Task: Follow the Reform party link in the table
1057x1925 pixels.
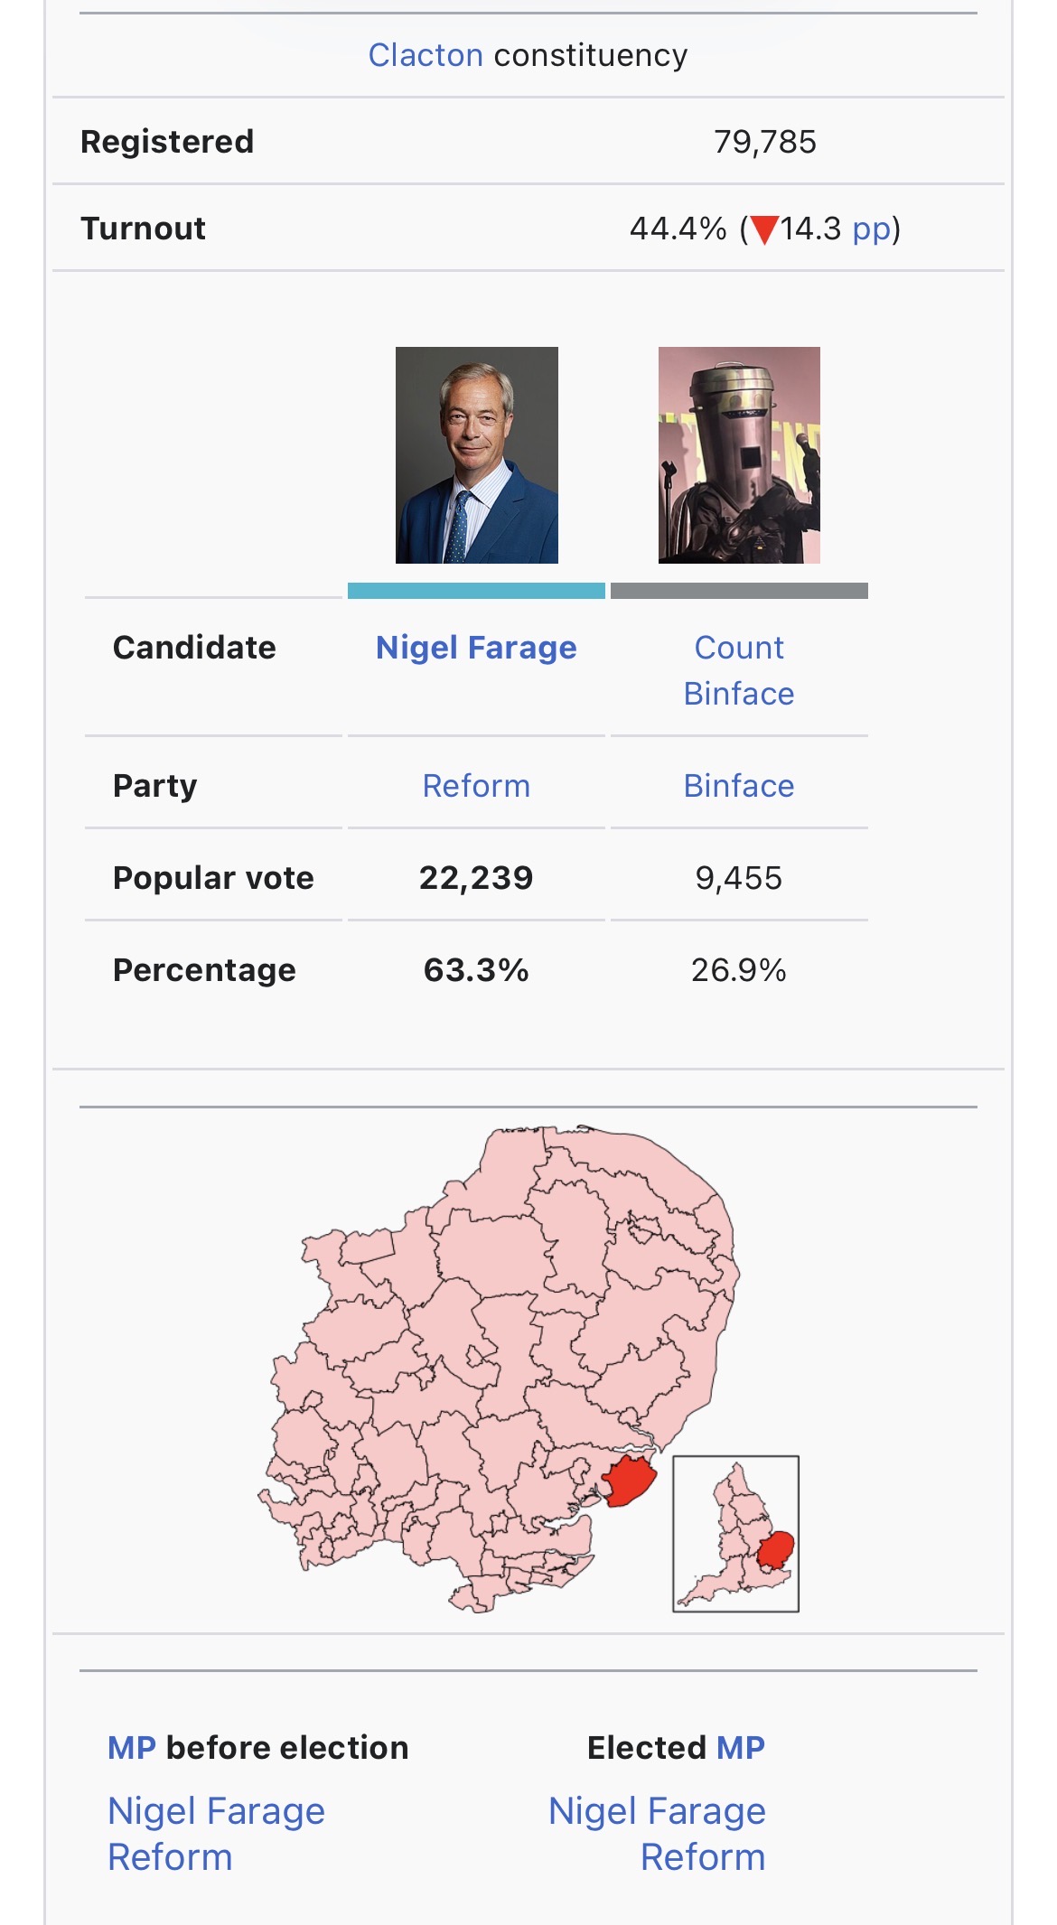Action: (476, 786)
